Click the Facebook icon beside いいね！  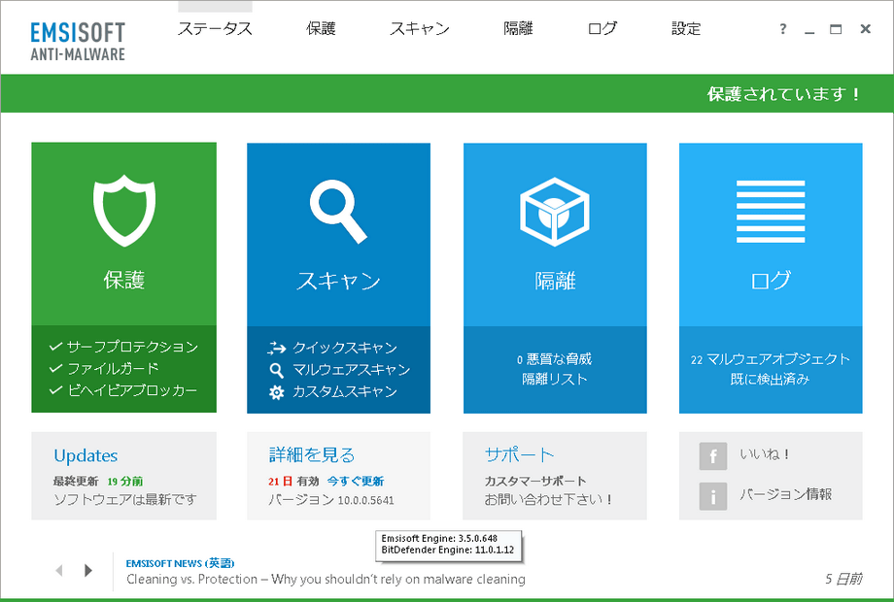712,456
